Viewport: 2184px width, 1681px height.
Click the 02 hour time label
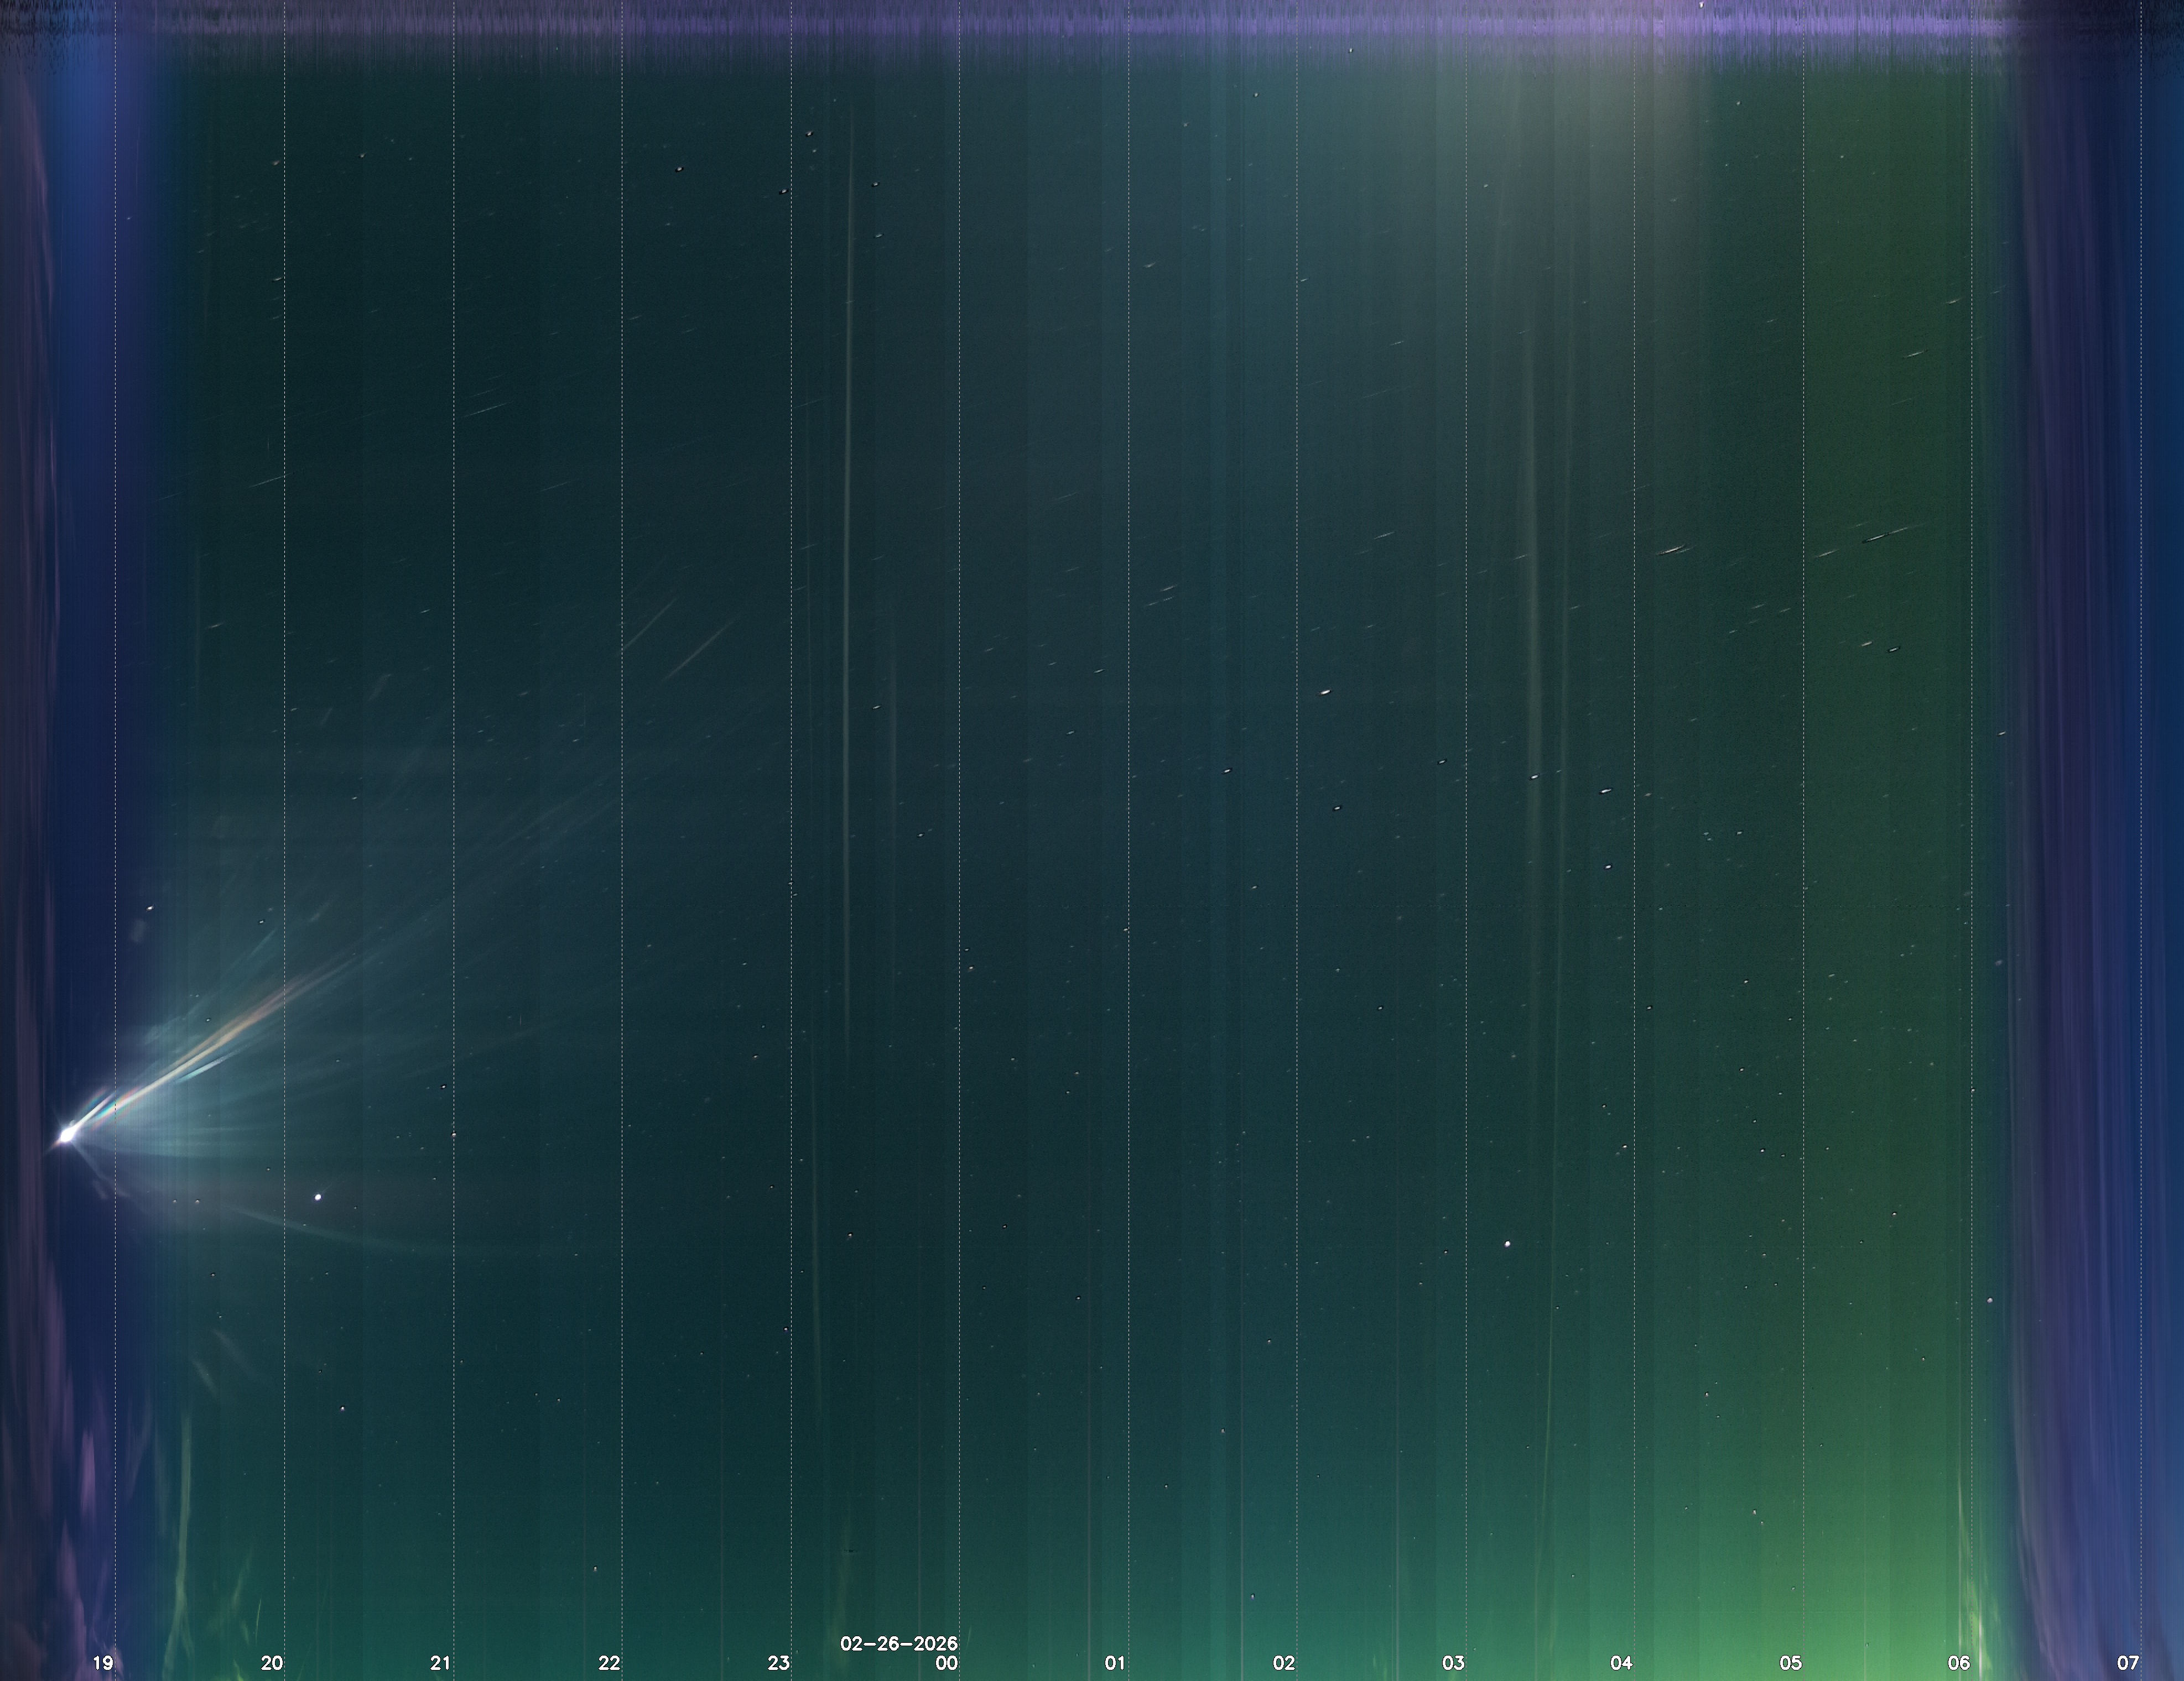point(1284,1664)
